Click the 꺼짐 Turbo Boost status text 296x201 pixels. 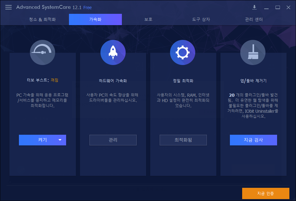(x=54, y=80)
